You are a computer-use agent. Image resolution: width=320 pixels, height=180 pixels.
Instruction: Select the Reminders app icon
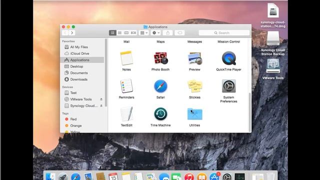(x=126, y=86)
